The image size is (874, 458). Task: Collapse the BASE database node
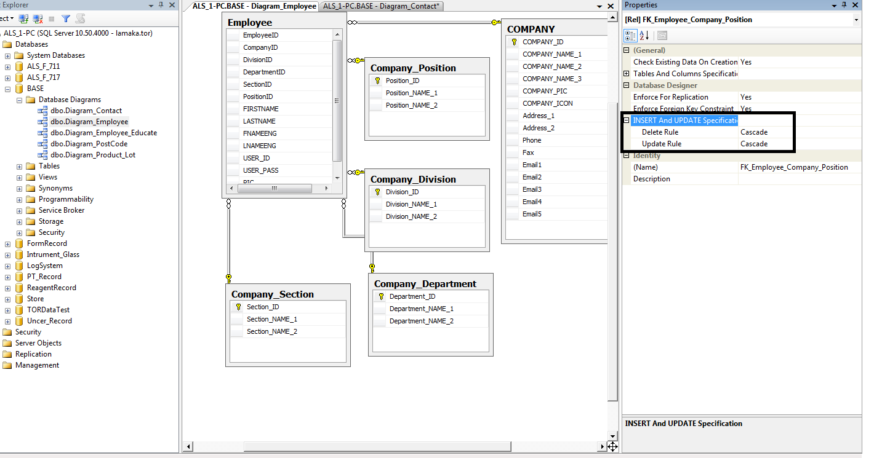click(7, 89)
